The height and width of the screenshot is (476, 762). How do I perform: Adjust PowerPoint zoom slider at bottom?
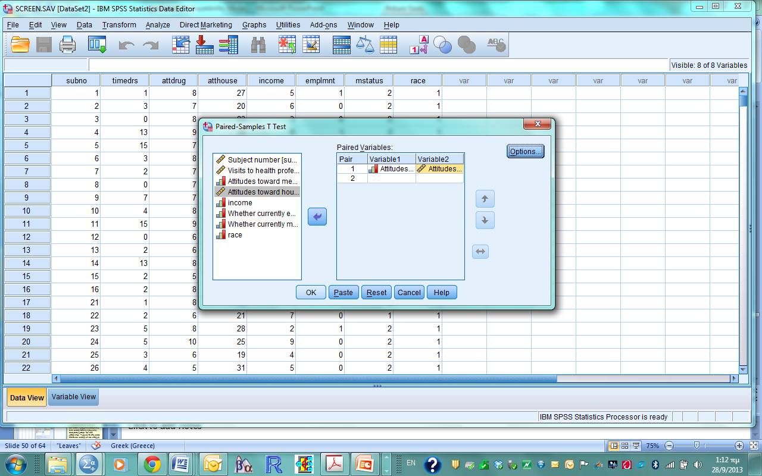point(696,446)
